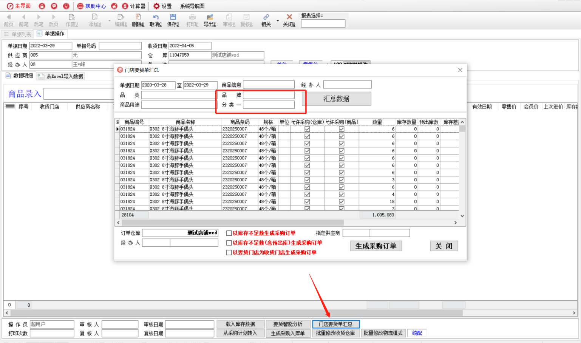This screenshot has width=581, height=343.
Task: Click the 复核 recheck icon
Action: pos(246,17)
